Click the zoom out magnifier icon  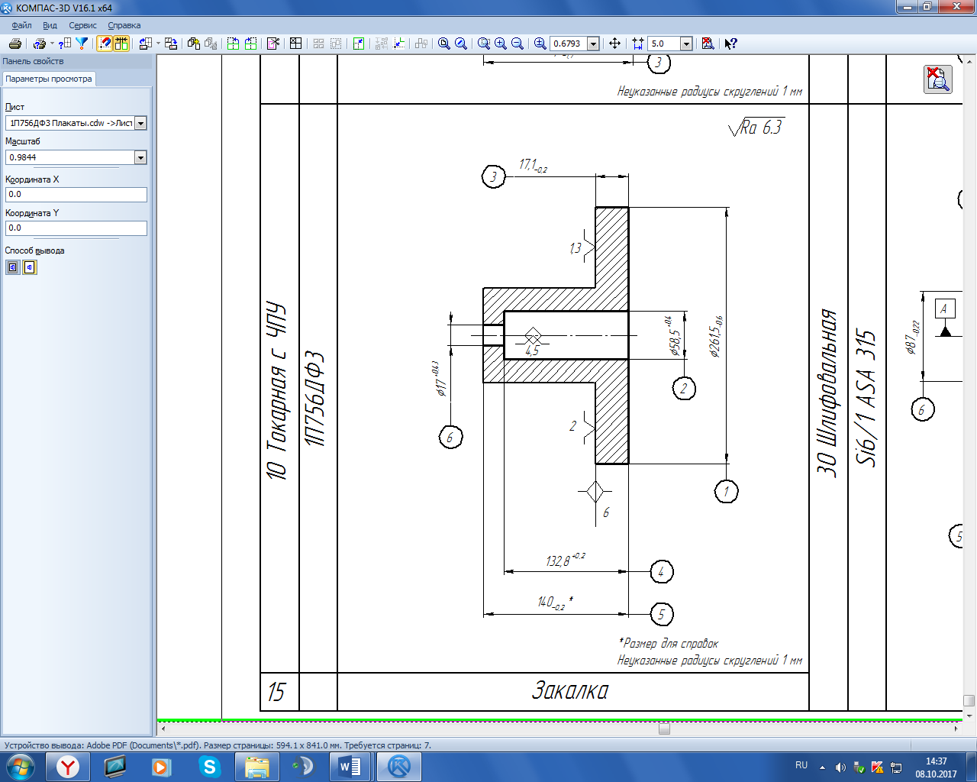(x=518, y=44)
